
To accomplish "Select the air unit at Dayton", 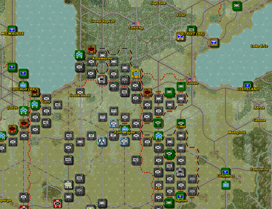I will [x=180, y=197].
